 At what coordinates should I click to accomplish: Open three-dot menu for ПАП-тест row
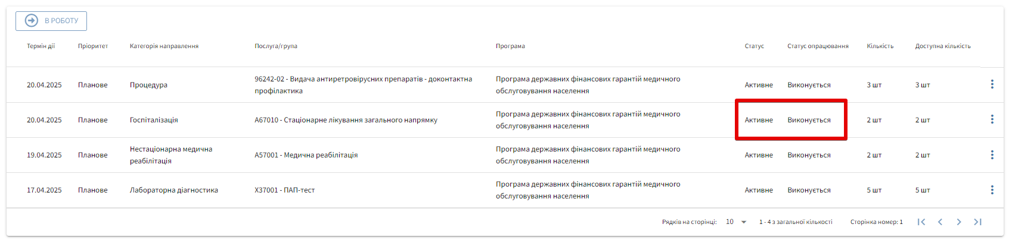pos(992,190)
